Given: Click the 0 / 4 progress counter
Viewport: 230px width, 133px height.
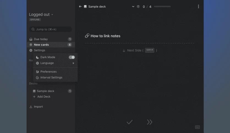Looking at the screenshot, I should click(147, 7).
